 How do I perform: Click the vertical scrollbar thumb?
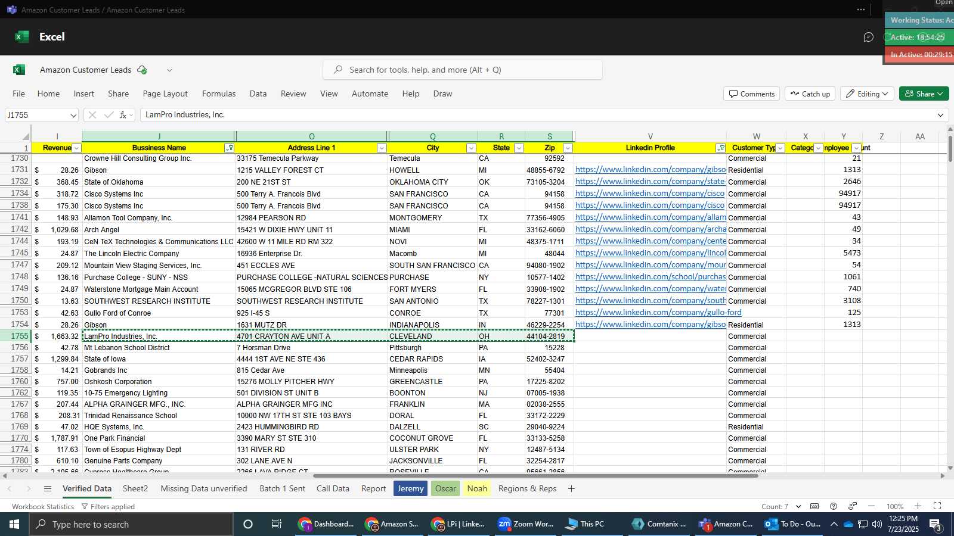[x=950, y=148]
